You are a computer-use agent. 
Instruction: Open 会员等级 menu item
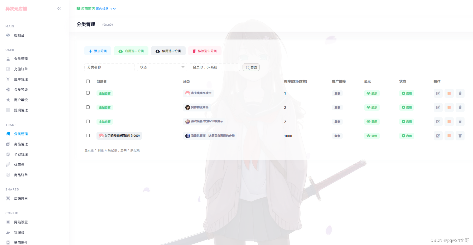21,90
